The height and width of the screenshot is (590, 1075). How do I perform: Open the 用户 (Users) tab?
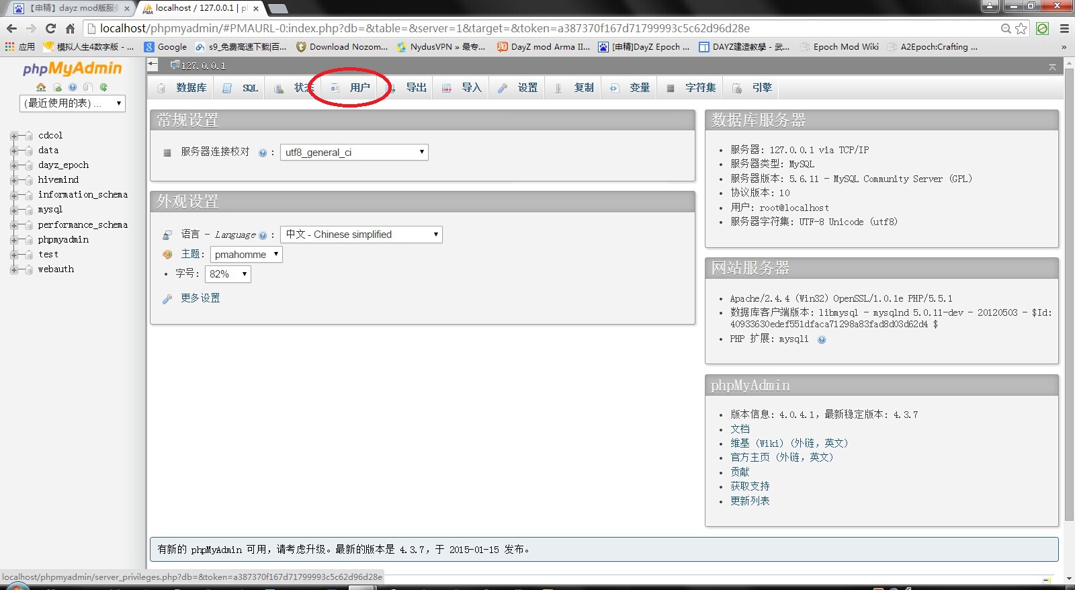350,88
